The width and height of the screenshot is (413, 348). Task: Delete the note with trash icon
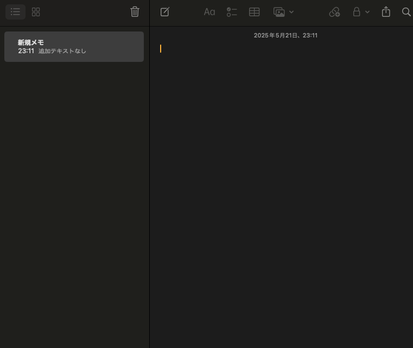(135, 12)
